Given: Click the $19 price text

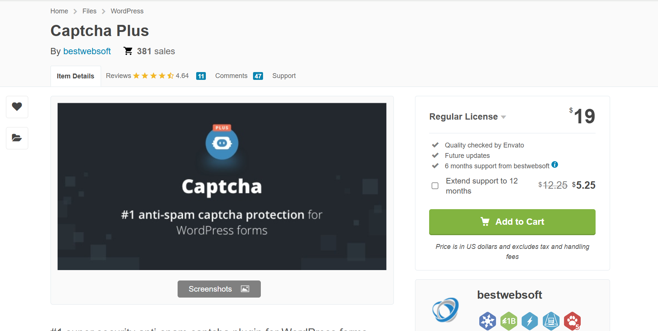Looking at the screenshot, I should coord(582,116).
